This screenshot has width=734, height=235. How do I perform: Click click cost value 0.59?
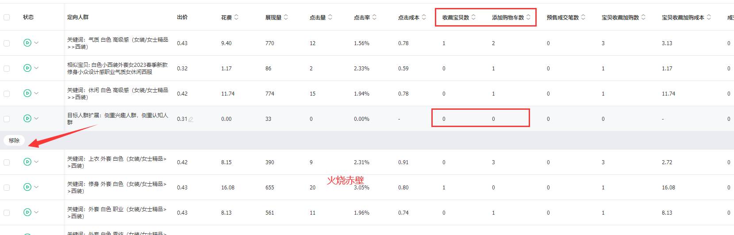404,69
